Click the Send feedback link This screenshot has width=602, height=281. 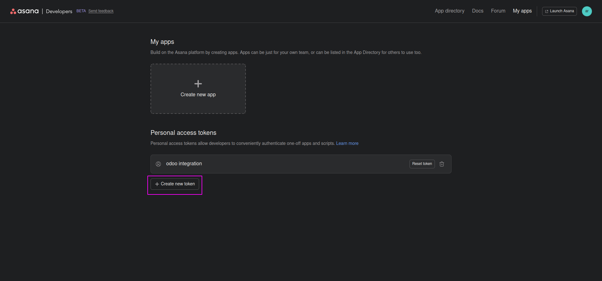(x=101, y=11)
